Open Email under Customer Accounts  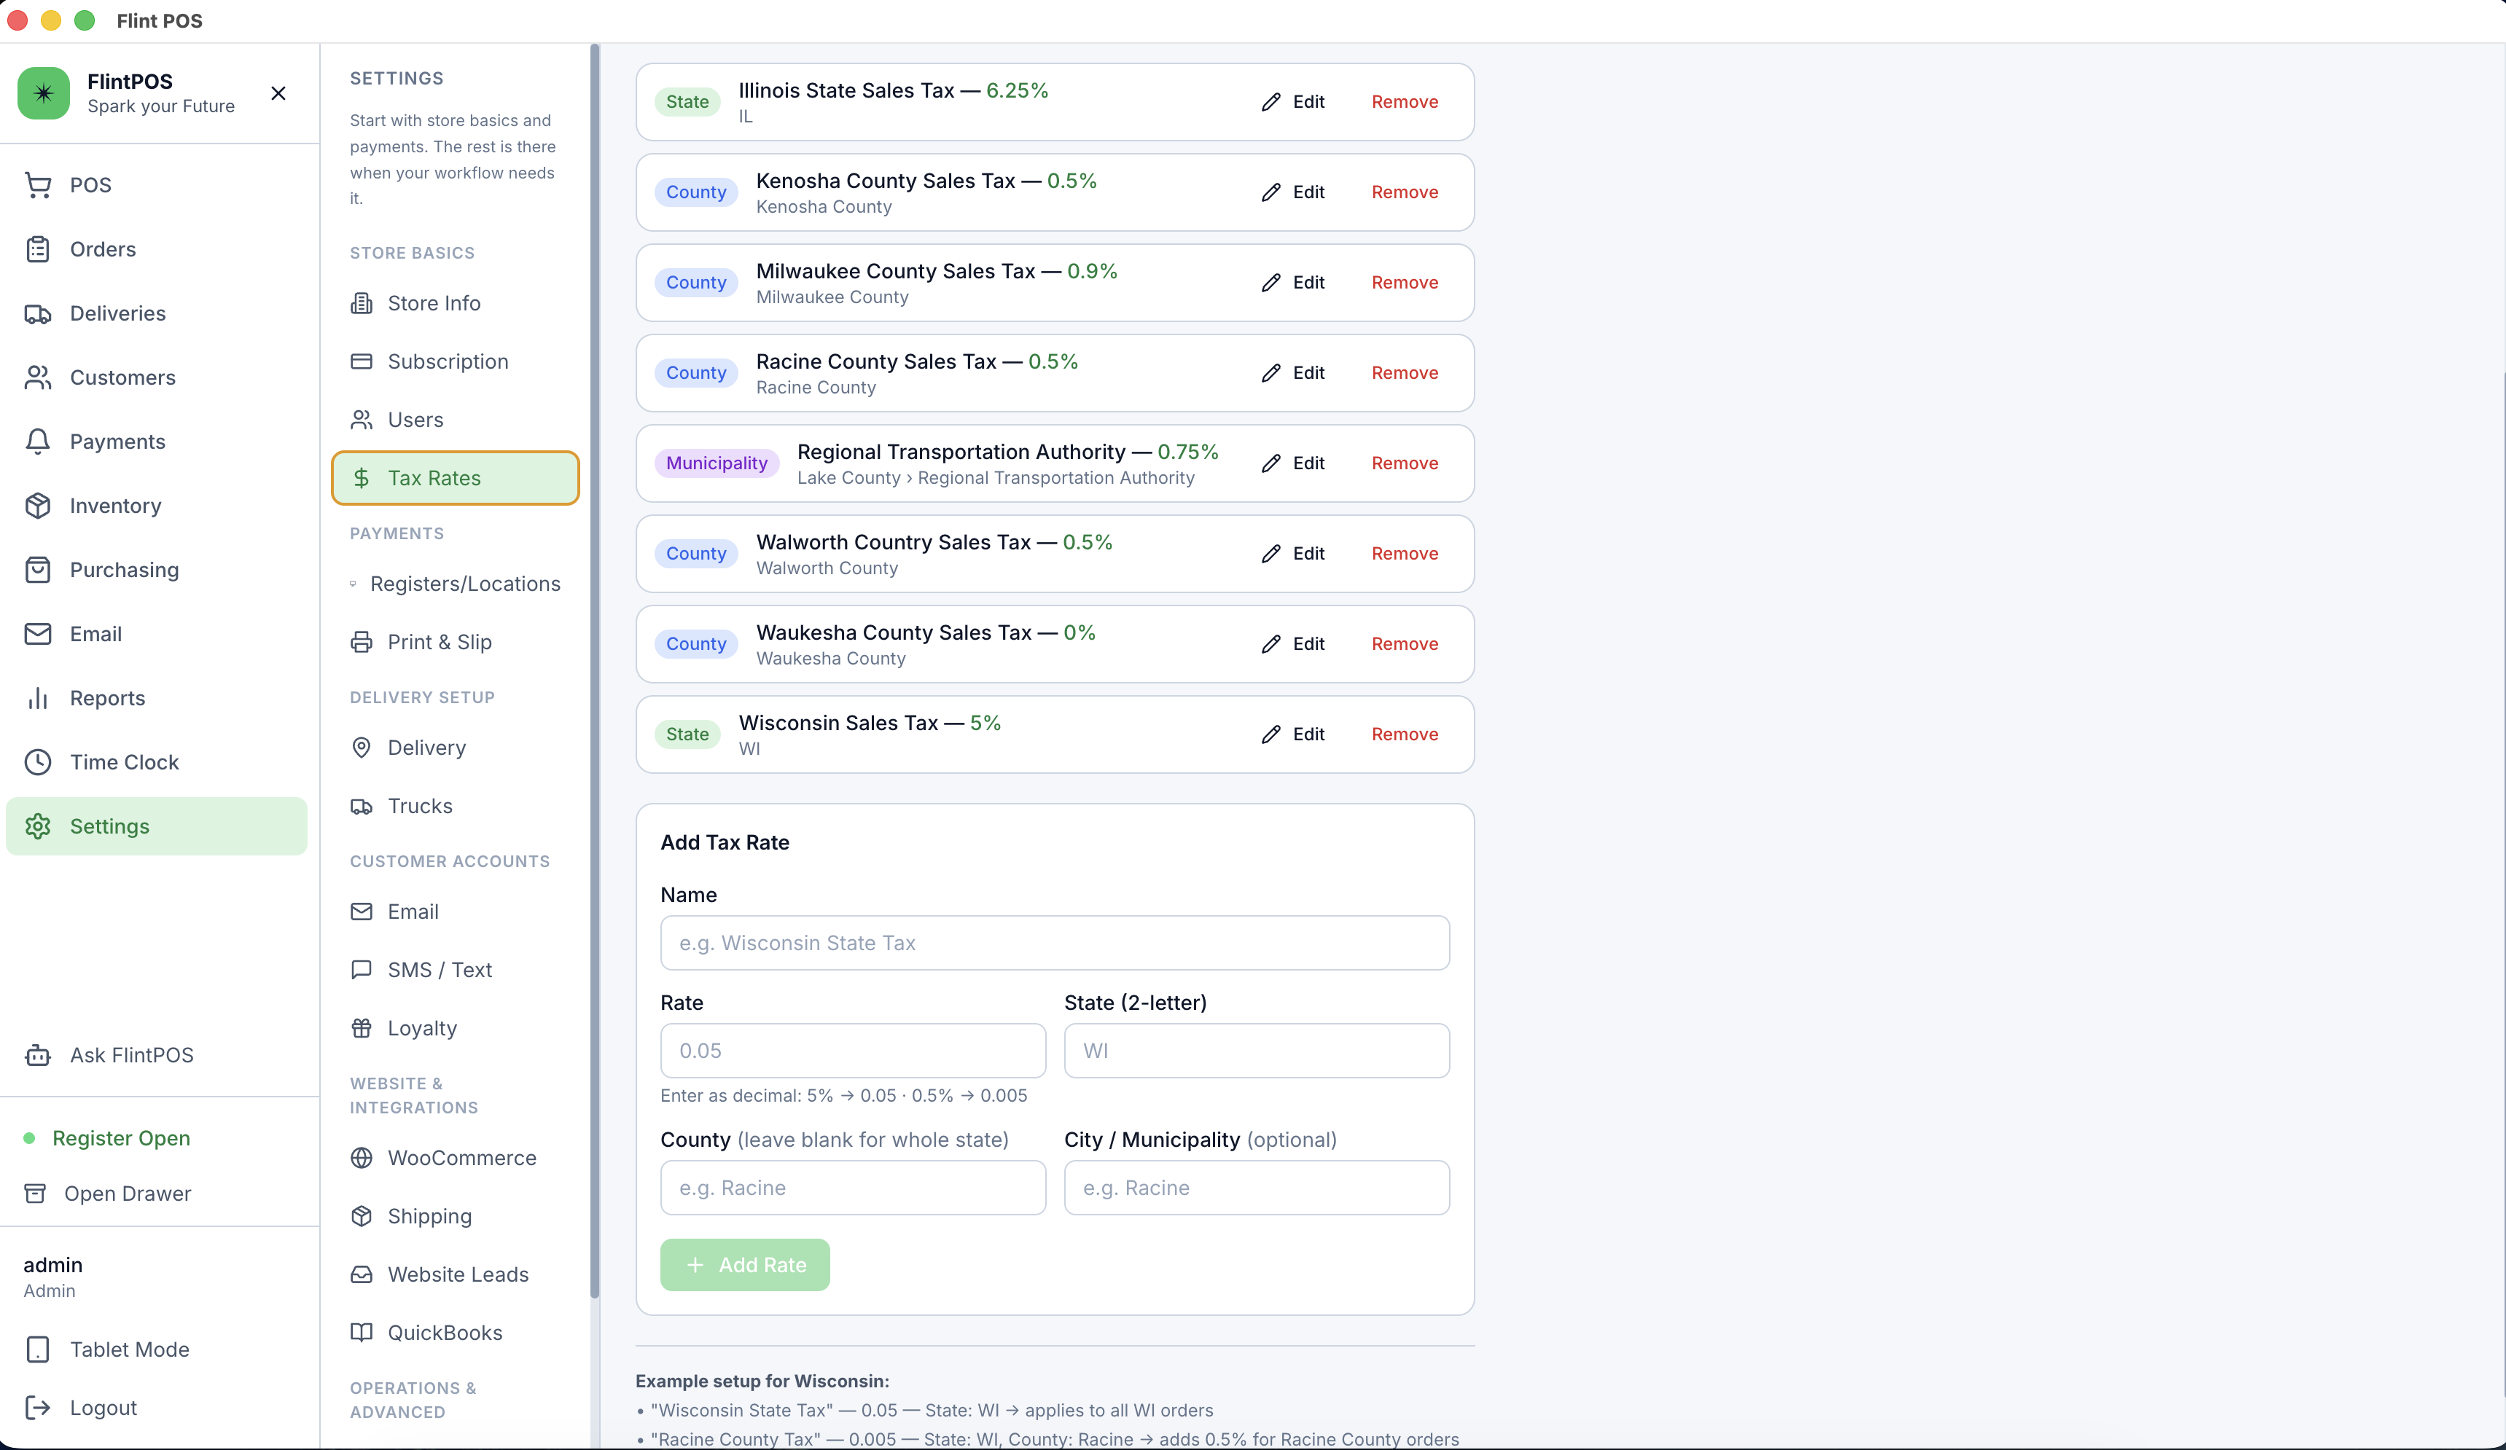tap(456, 912)
